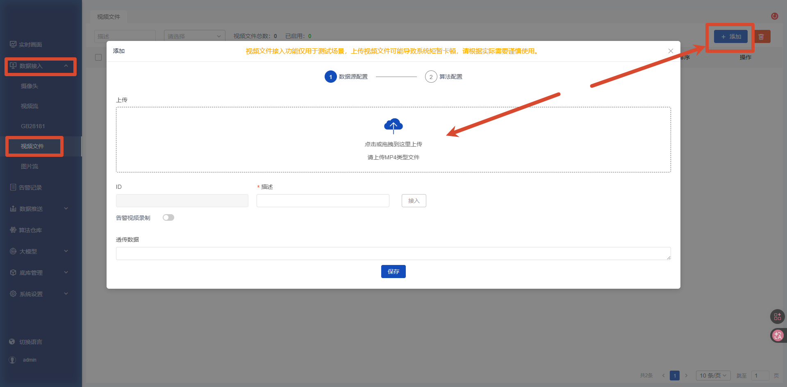Screen dimensions: 787x387
Task: Go to the previous page arrow
Action: 663,375
